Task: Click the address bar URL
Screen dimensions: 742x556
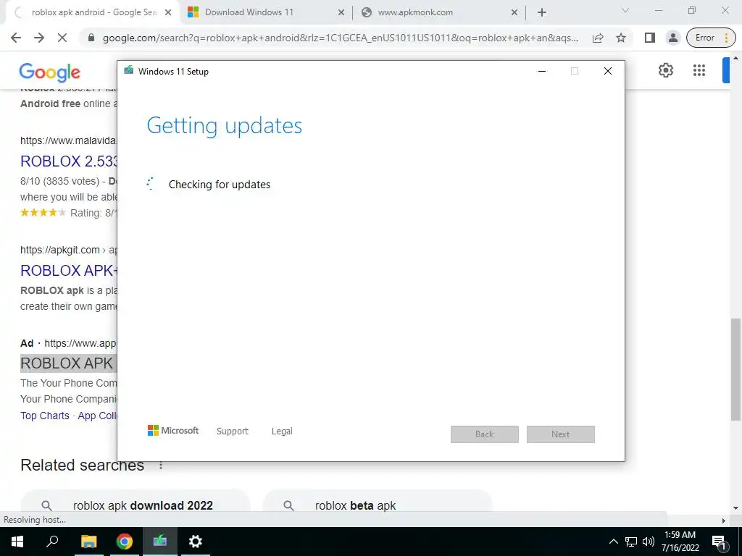Action: 341,38
